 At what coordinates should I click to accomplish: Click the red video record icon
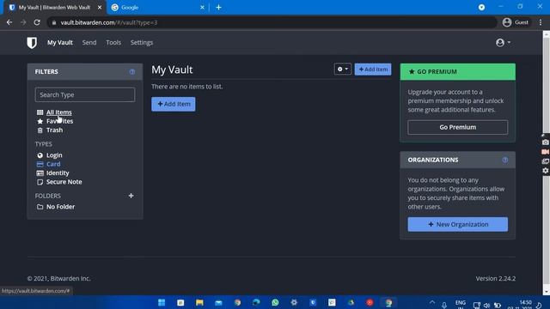coord(545,152)
